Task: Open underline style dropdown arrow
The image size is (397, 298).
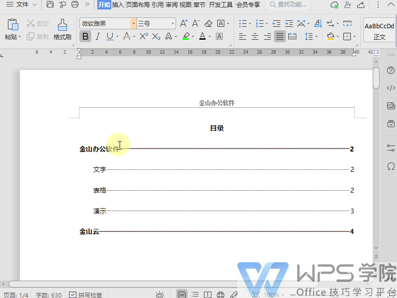Action: (x=117, y=37)
